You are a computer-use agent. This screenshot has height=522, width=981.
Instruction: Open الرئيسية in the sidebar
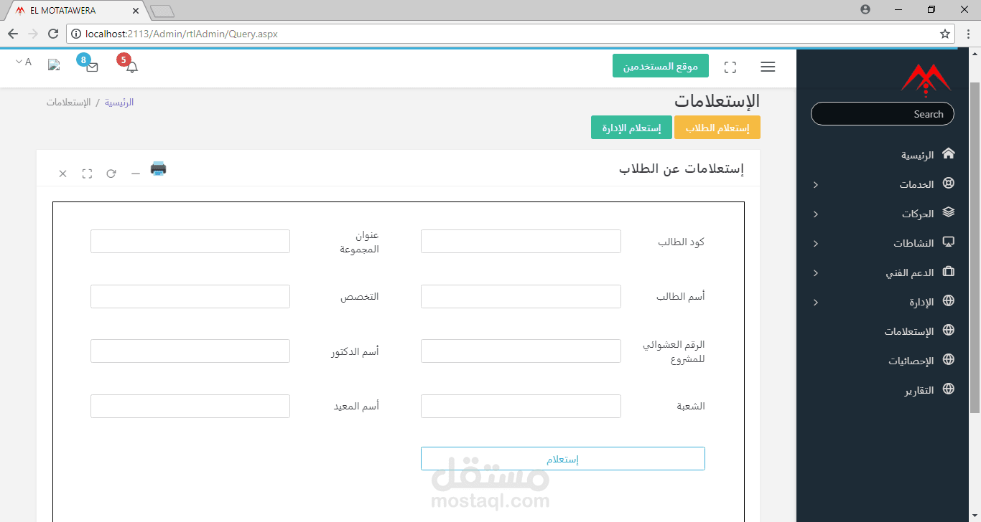tap(918, 155)
